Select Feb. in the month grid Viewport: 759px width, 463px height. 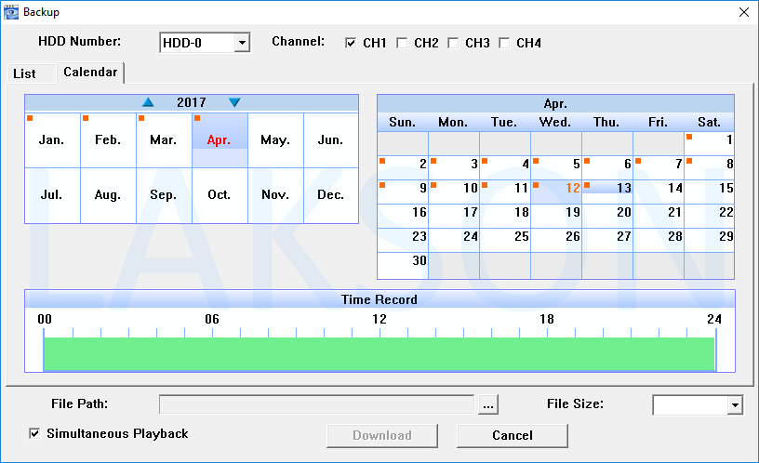point(108,140)
